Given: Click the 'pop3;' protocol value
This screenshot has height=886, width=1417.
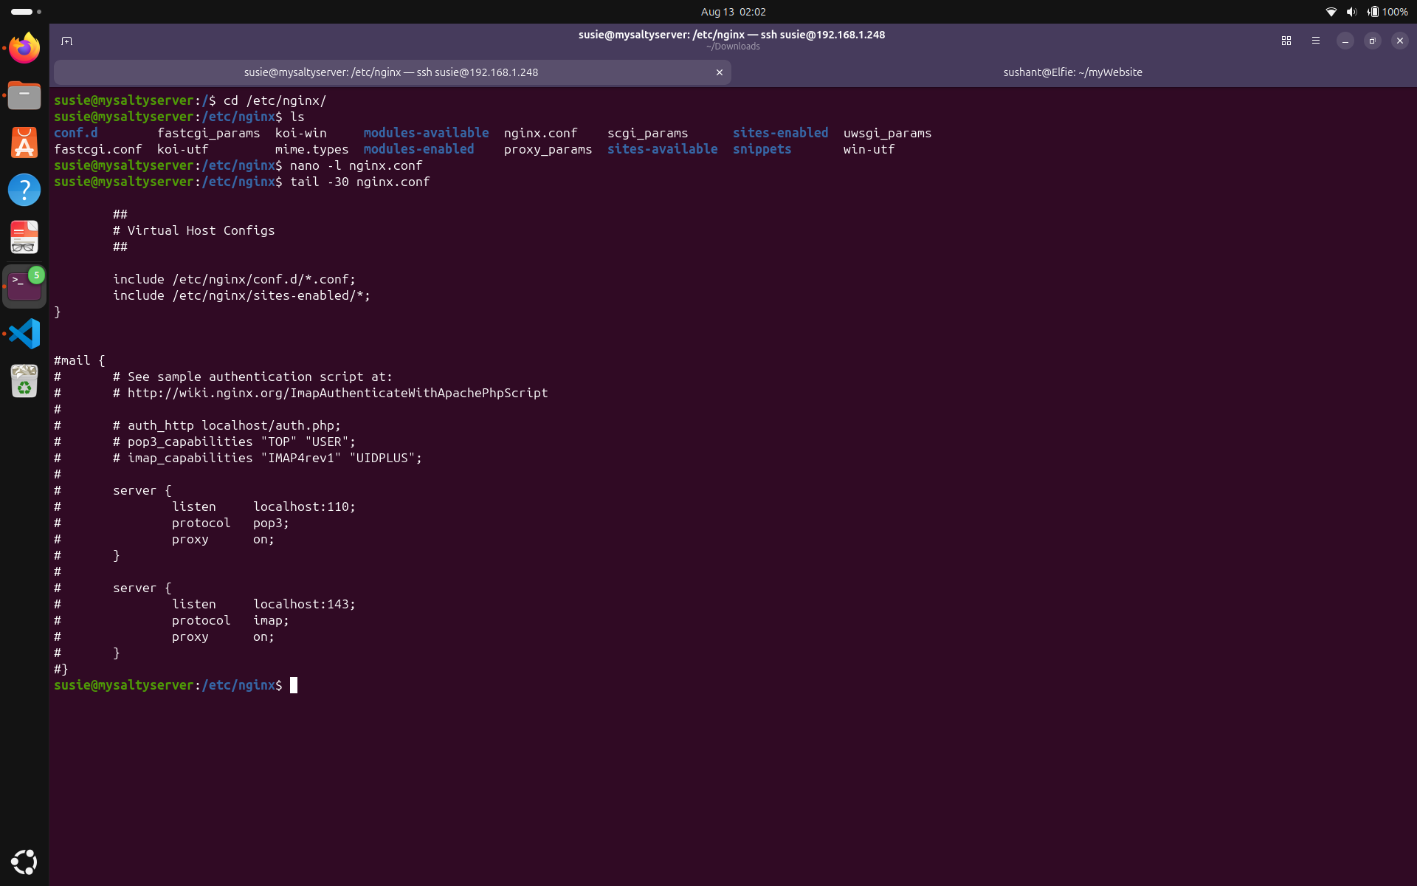Looking at the screenshot, I should [271, 523].
